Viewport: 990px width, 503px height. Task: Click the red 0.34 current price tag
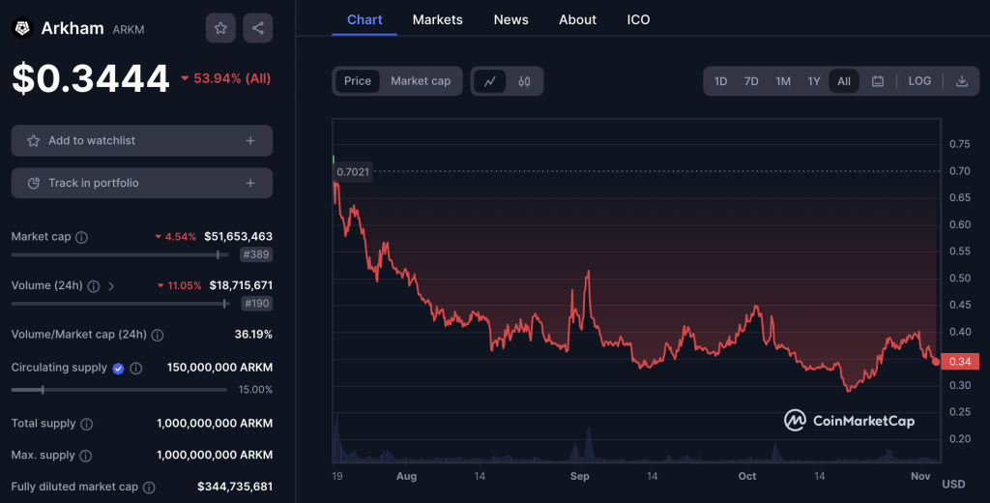coord(960,362)
